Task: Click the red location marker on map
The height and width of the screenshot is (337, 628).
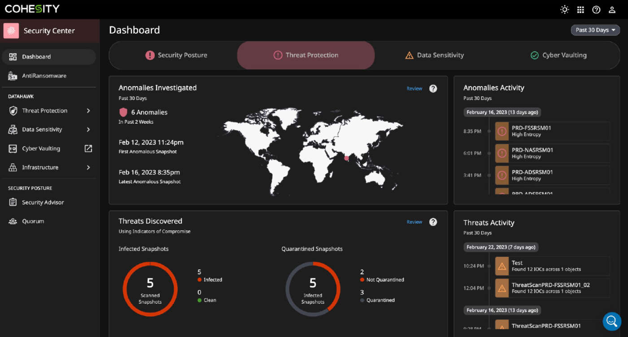Action: [x=346, y=158]
